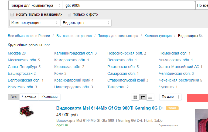Filter by Татарстан

pos(116,87)
